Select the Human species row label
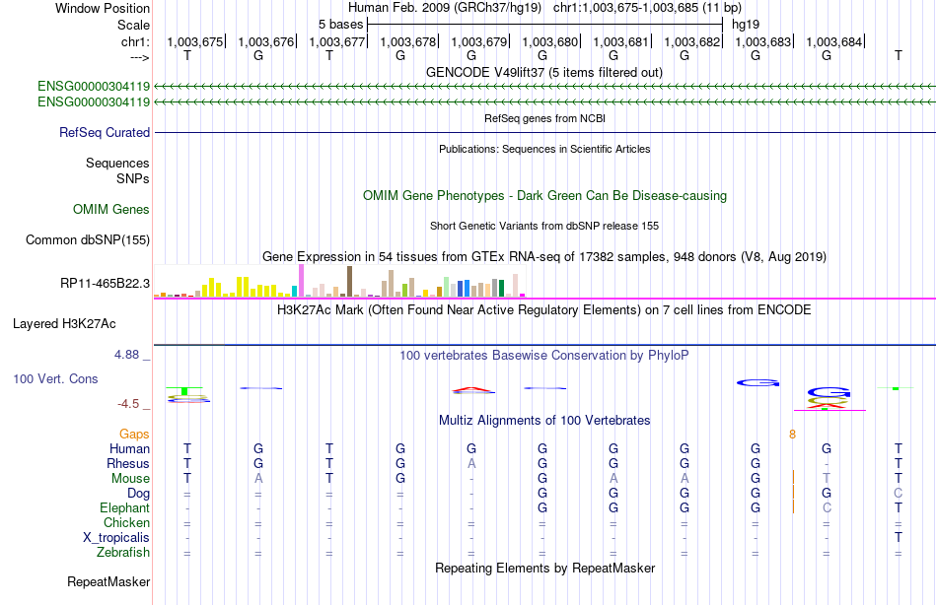 point(129,448)
